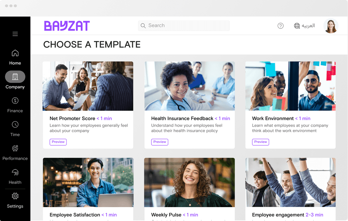Switch language to Arabic via the globe icon
The image size is (348, 221).
point(297,26)
